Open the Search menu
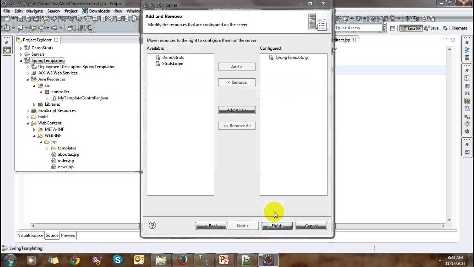This screenshot has height=267, width=474. [53, 11]
